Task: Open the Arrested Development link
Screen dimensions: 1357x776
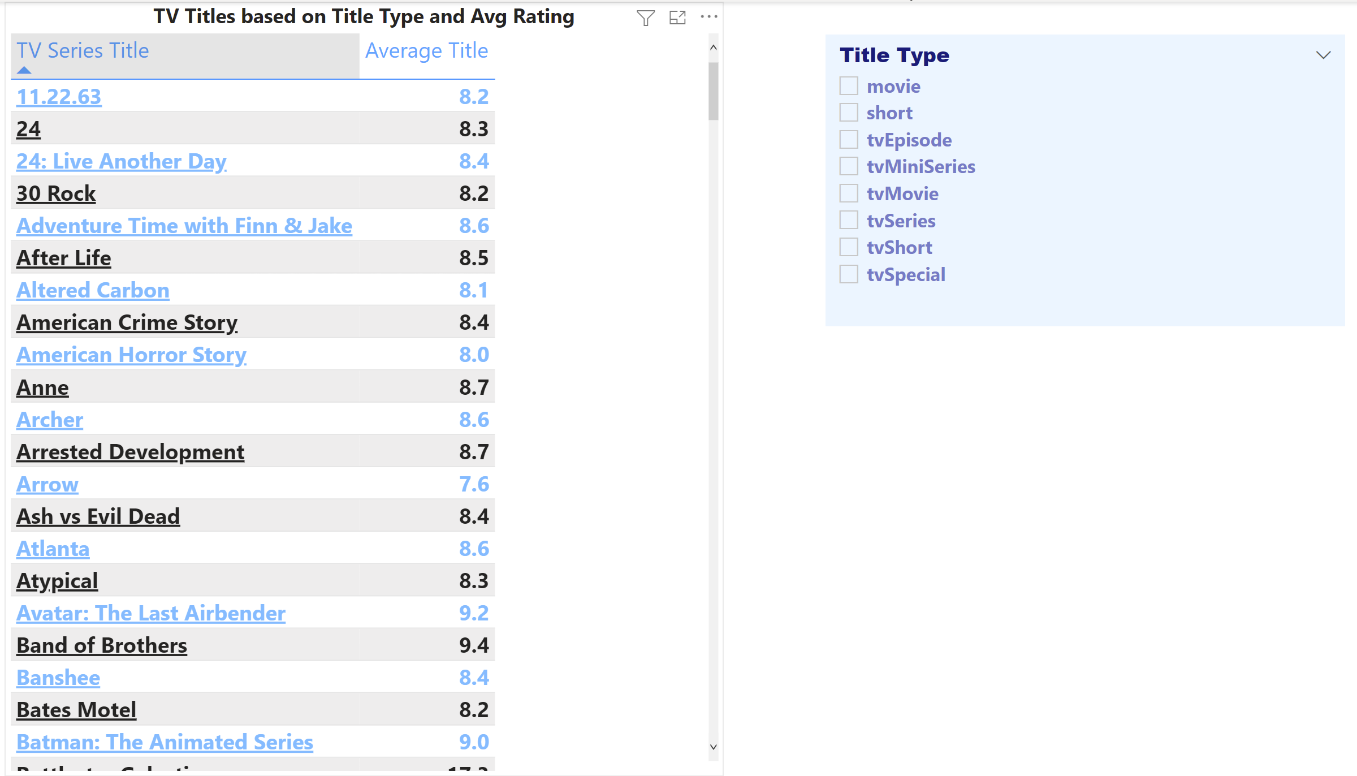Action: click(x=131, y=452)
